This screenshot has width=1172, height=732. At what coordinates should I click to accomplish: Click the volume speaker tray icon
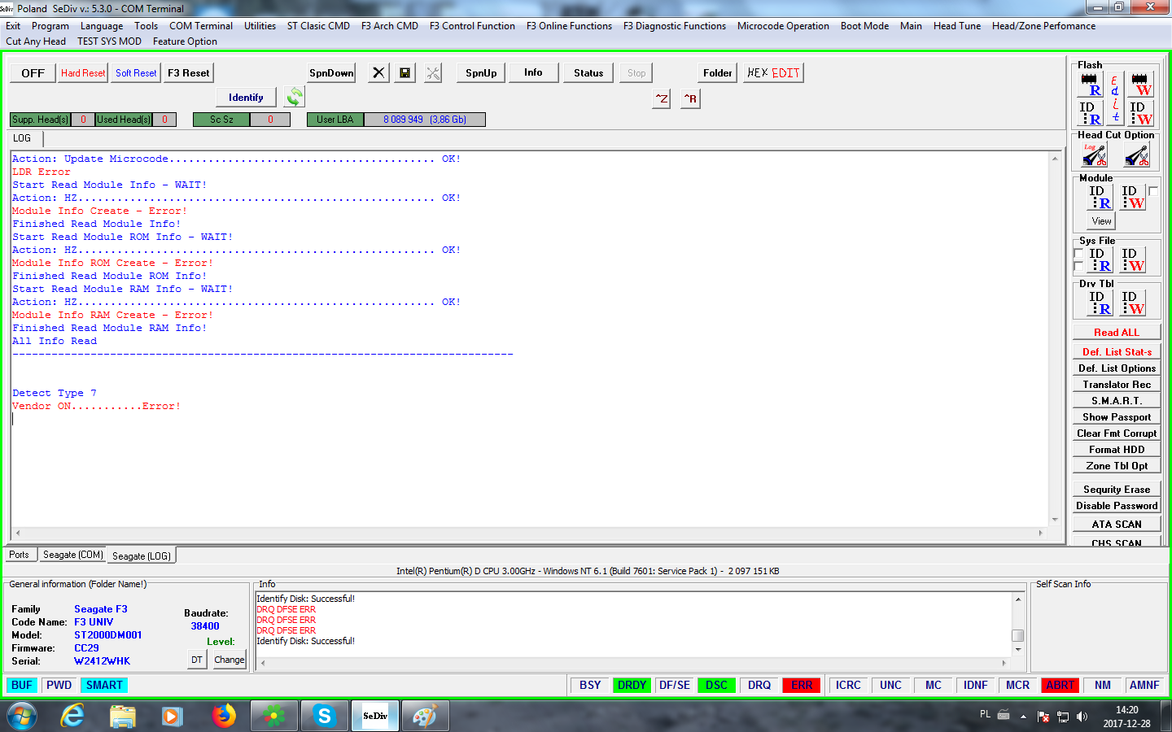tap(1082, 717)
